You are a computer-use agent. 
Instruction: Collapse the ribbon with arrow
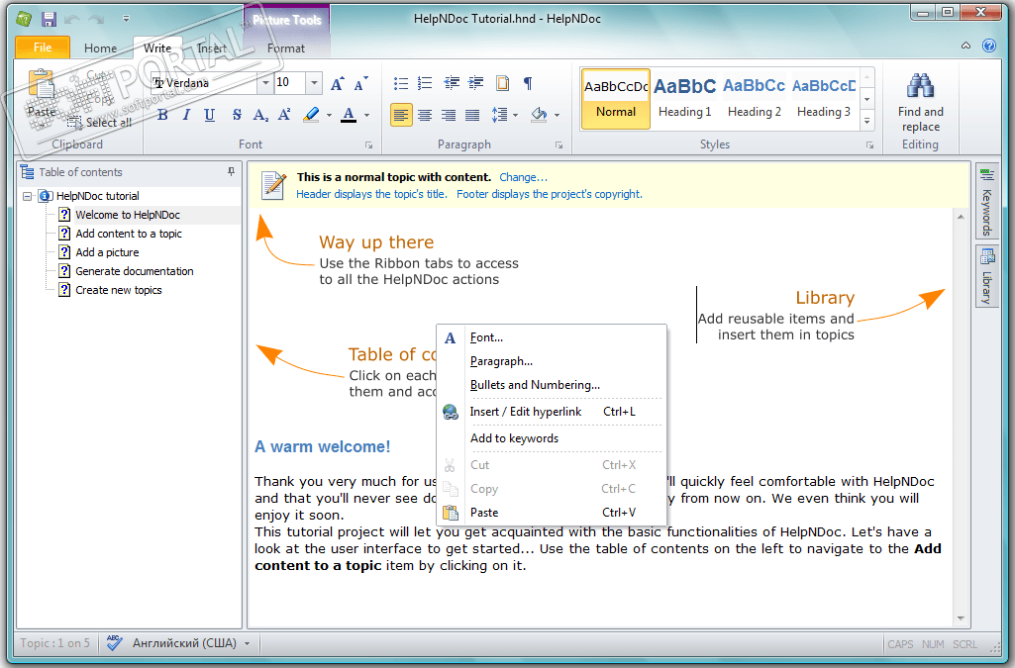coord(965,46)
